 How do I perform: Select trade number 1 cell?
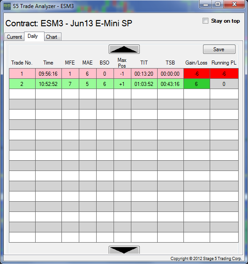[x=22, y=73]
